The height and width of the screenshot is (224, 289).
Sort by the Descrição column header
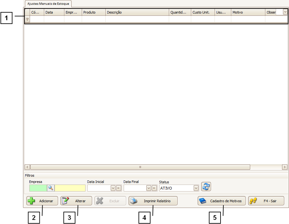click(137, 13)
